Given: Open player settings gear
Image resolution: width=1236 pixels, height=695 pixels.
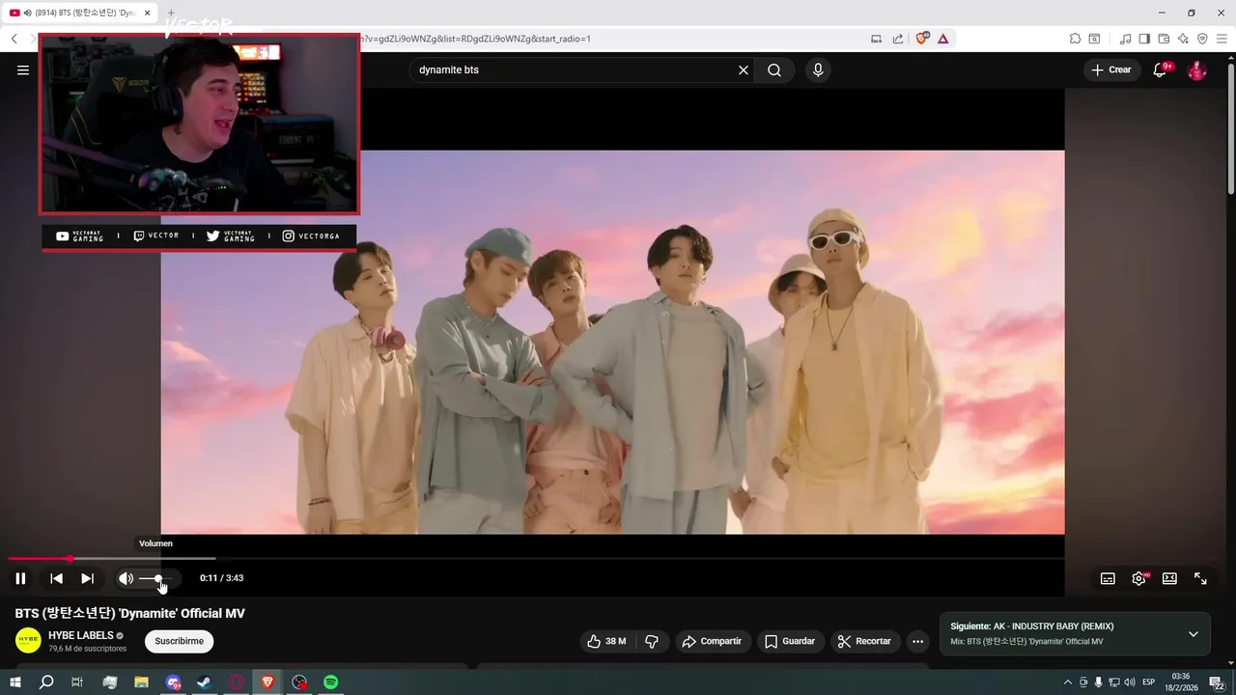Looking at the screenshot, I should pyautogui.click(x=1138, y=578).
